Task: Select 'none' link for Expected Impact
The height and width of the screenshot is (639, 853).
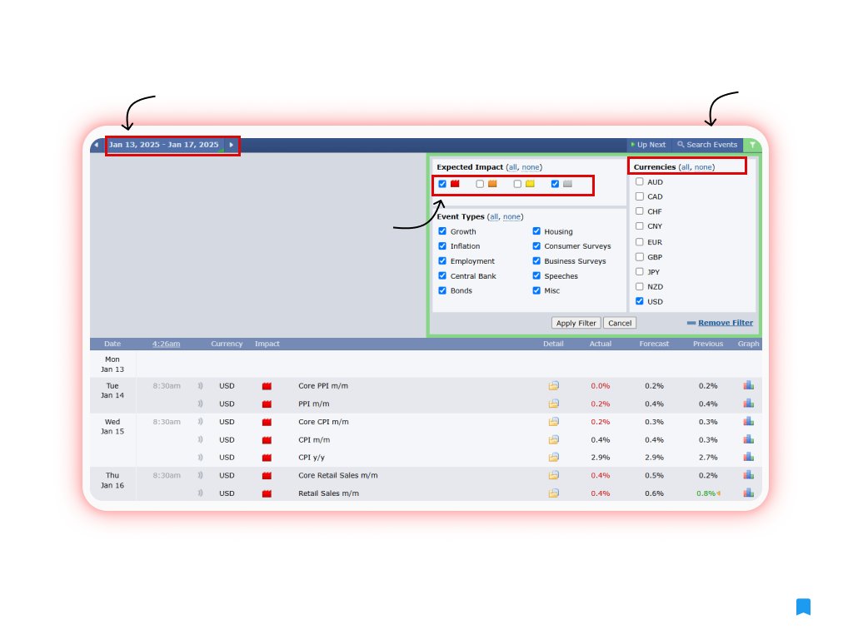Action: tap(531, 167)
